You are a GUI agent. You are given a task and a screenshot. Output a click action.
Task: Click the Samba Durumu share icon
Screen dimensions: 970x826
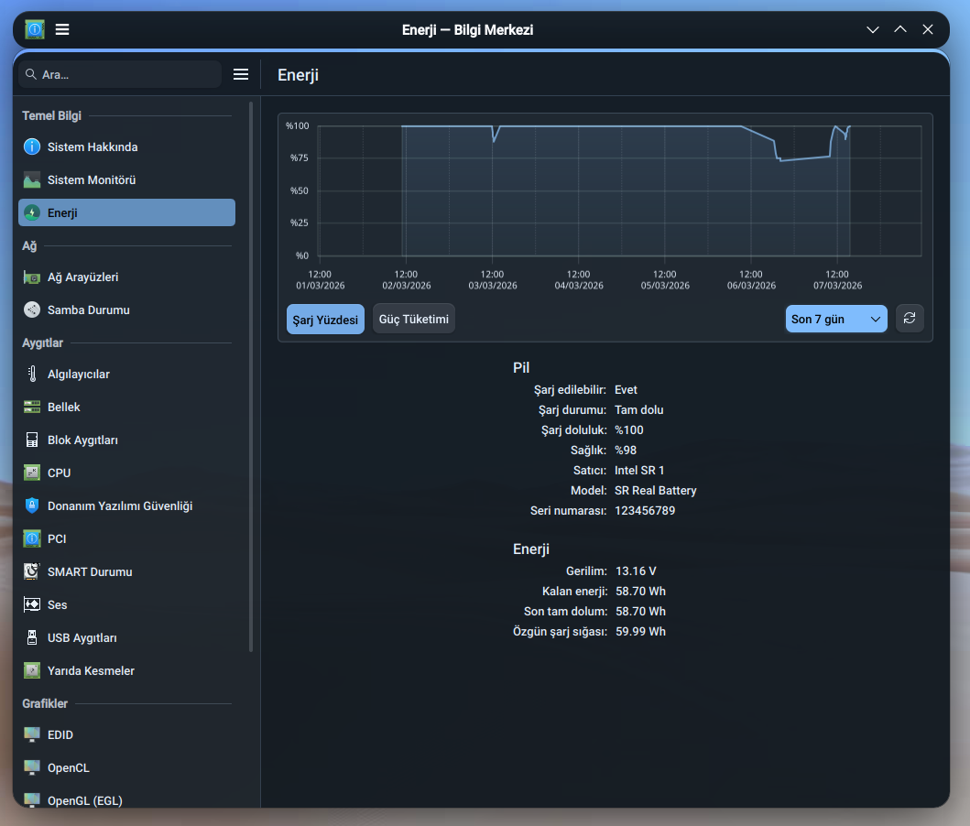pos(32,310)
